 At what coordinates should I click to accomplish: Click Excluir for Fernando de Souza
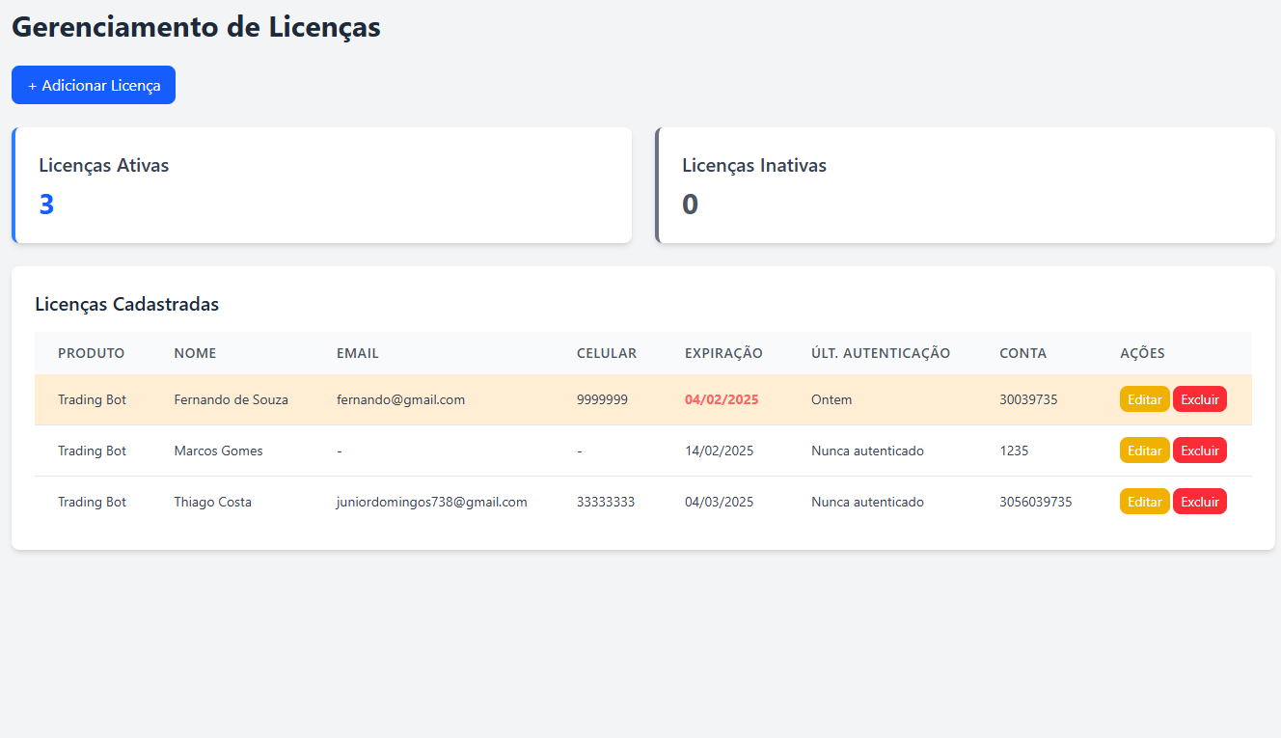[x=1199, y=398]
